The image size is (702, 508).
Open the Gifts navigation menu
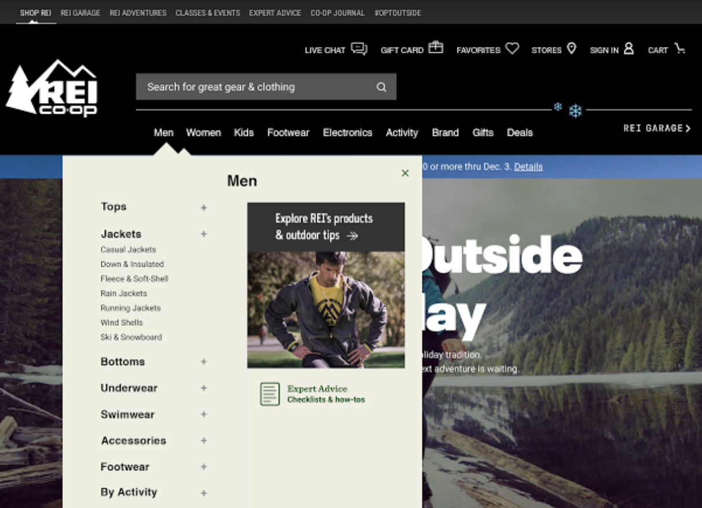482,132
